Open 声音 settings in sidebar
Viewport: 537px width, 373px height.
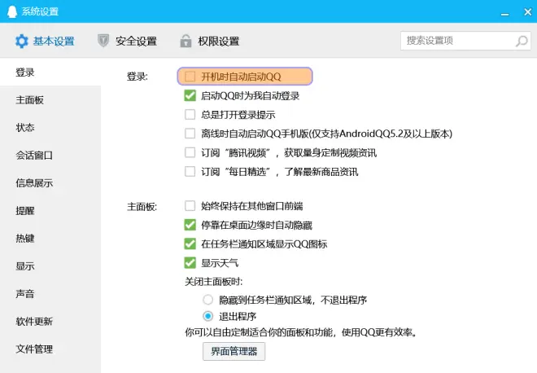pyautogui.click(x=50, y=294)
